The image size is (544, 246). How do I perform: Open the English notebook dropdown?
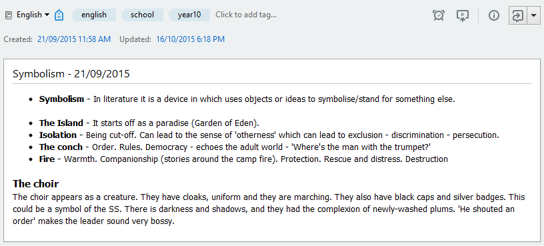pos(33,15)
